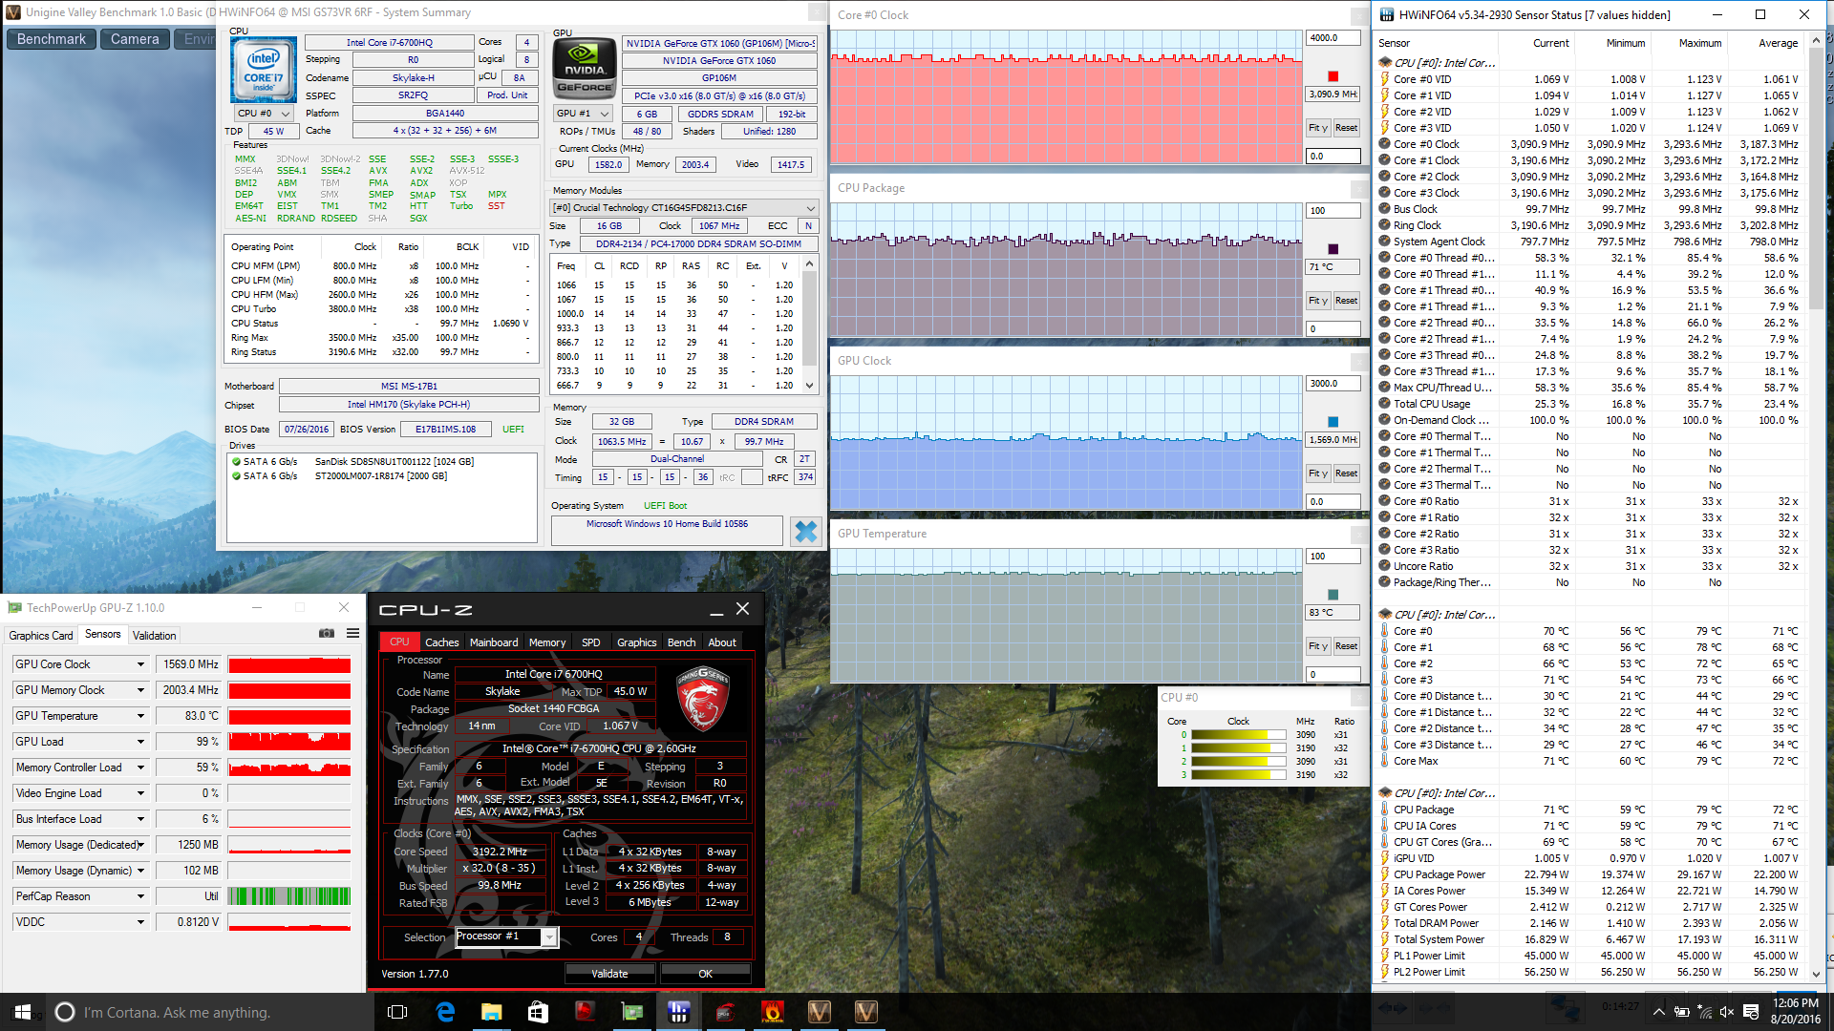Click the Validate button in CPU-Z

tap(609, 974)
